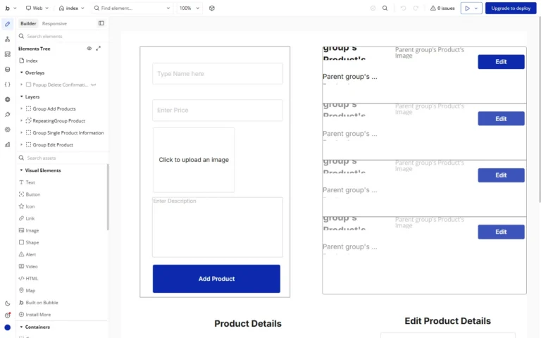Click the Enter Price input
541x338 pixels.
218,111
